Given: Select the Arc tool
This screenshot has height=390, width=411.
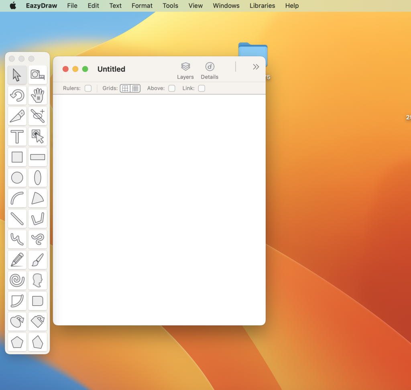Looking at the screenshot, I should [17, 198].
